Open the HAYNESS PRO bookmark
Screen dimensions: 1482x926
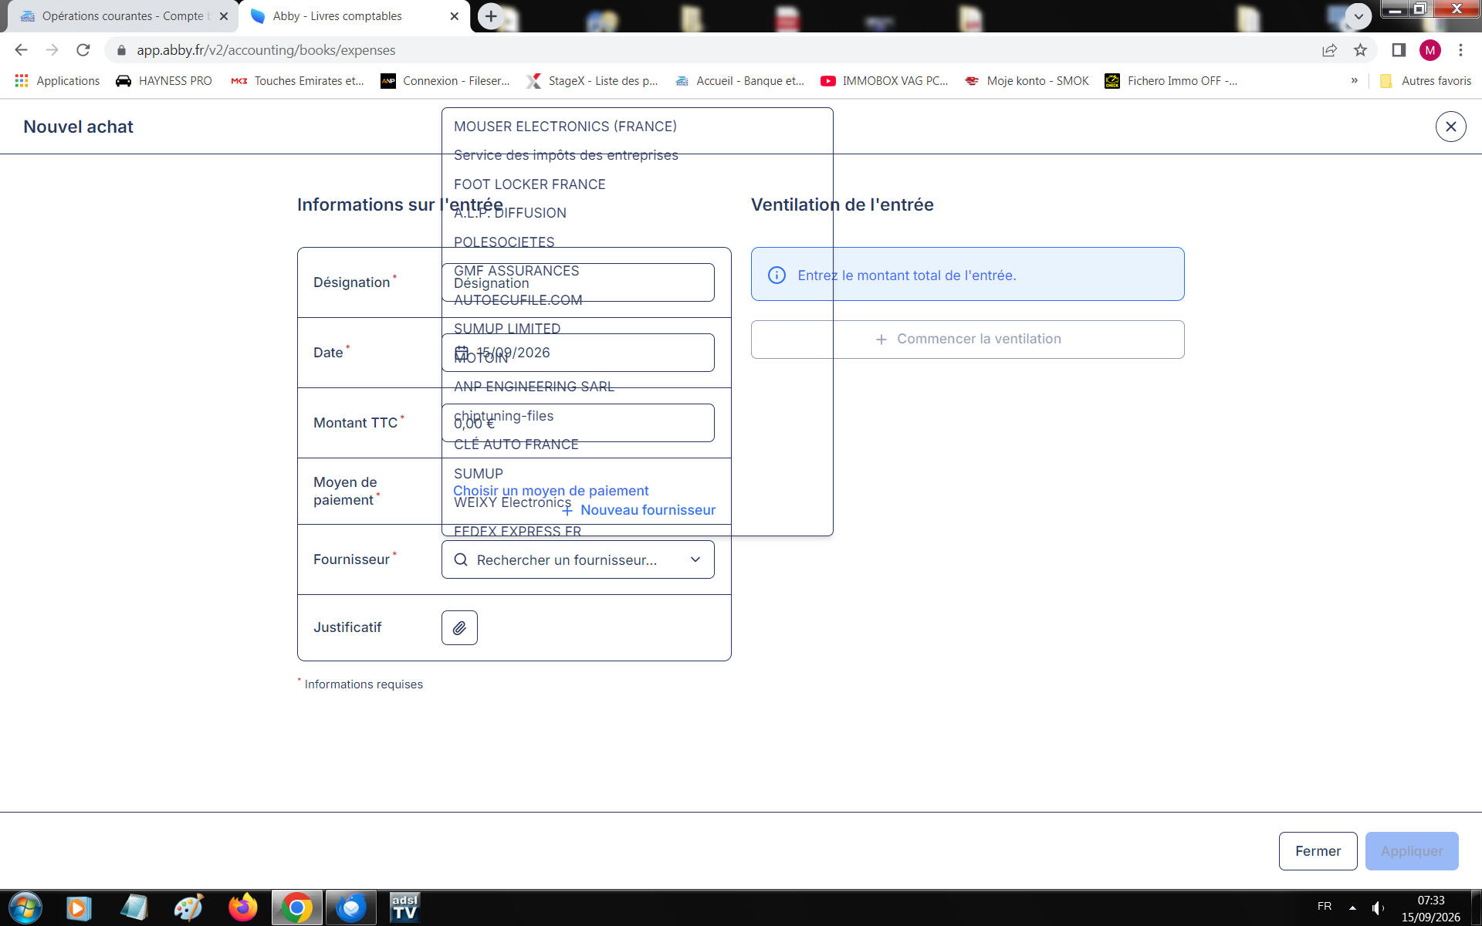point(164,81)
